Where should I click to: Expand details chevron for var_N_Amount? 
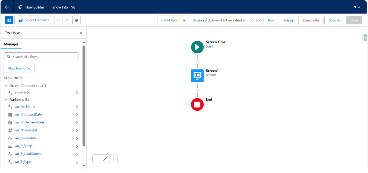pos(77,131)
